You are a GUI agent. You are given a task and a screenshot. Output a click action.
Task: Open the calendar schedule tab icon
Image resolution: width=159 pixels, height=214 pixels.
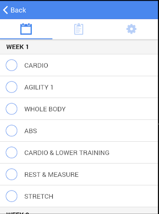(x=26, y=29)
